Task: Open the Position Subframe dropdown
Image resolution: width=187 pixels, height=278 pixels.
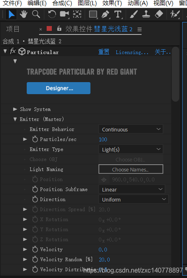Action: (x=132, y=189)
